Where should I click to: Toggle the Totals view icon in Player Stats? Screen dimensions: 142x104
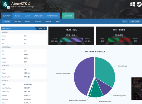coord(44,28)
